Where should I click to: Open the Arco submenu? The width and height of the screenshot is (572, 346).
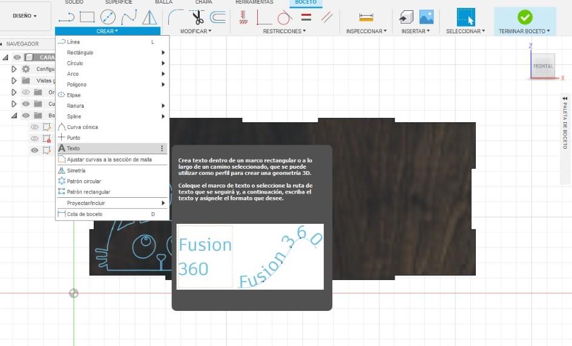112,74
